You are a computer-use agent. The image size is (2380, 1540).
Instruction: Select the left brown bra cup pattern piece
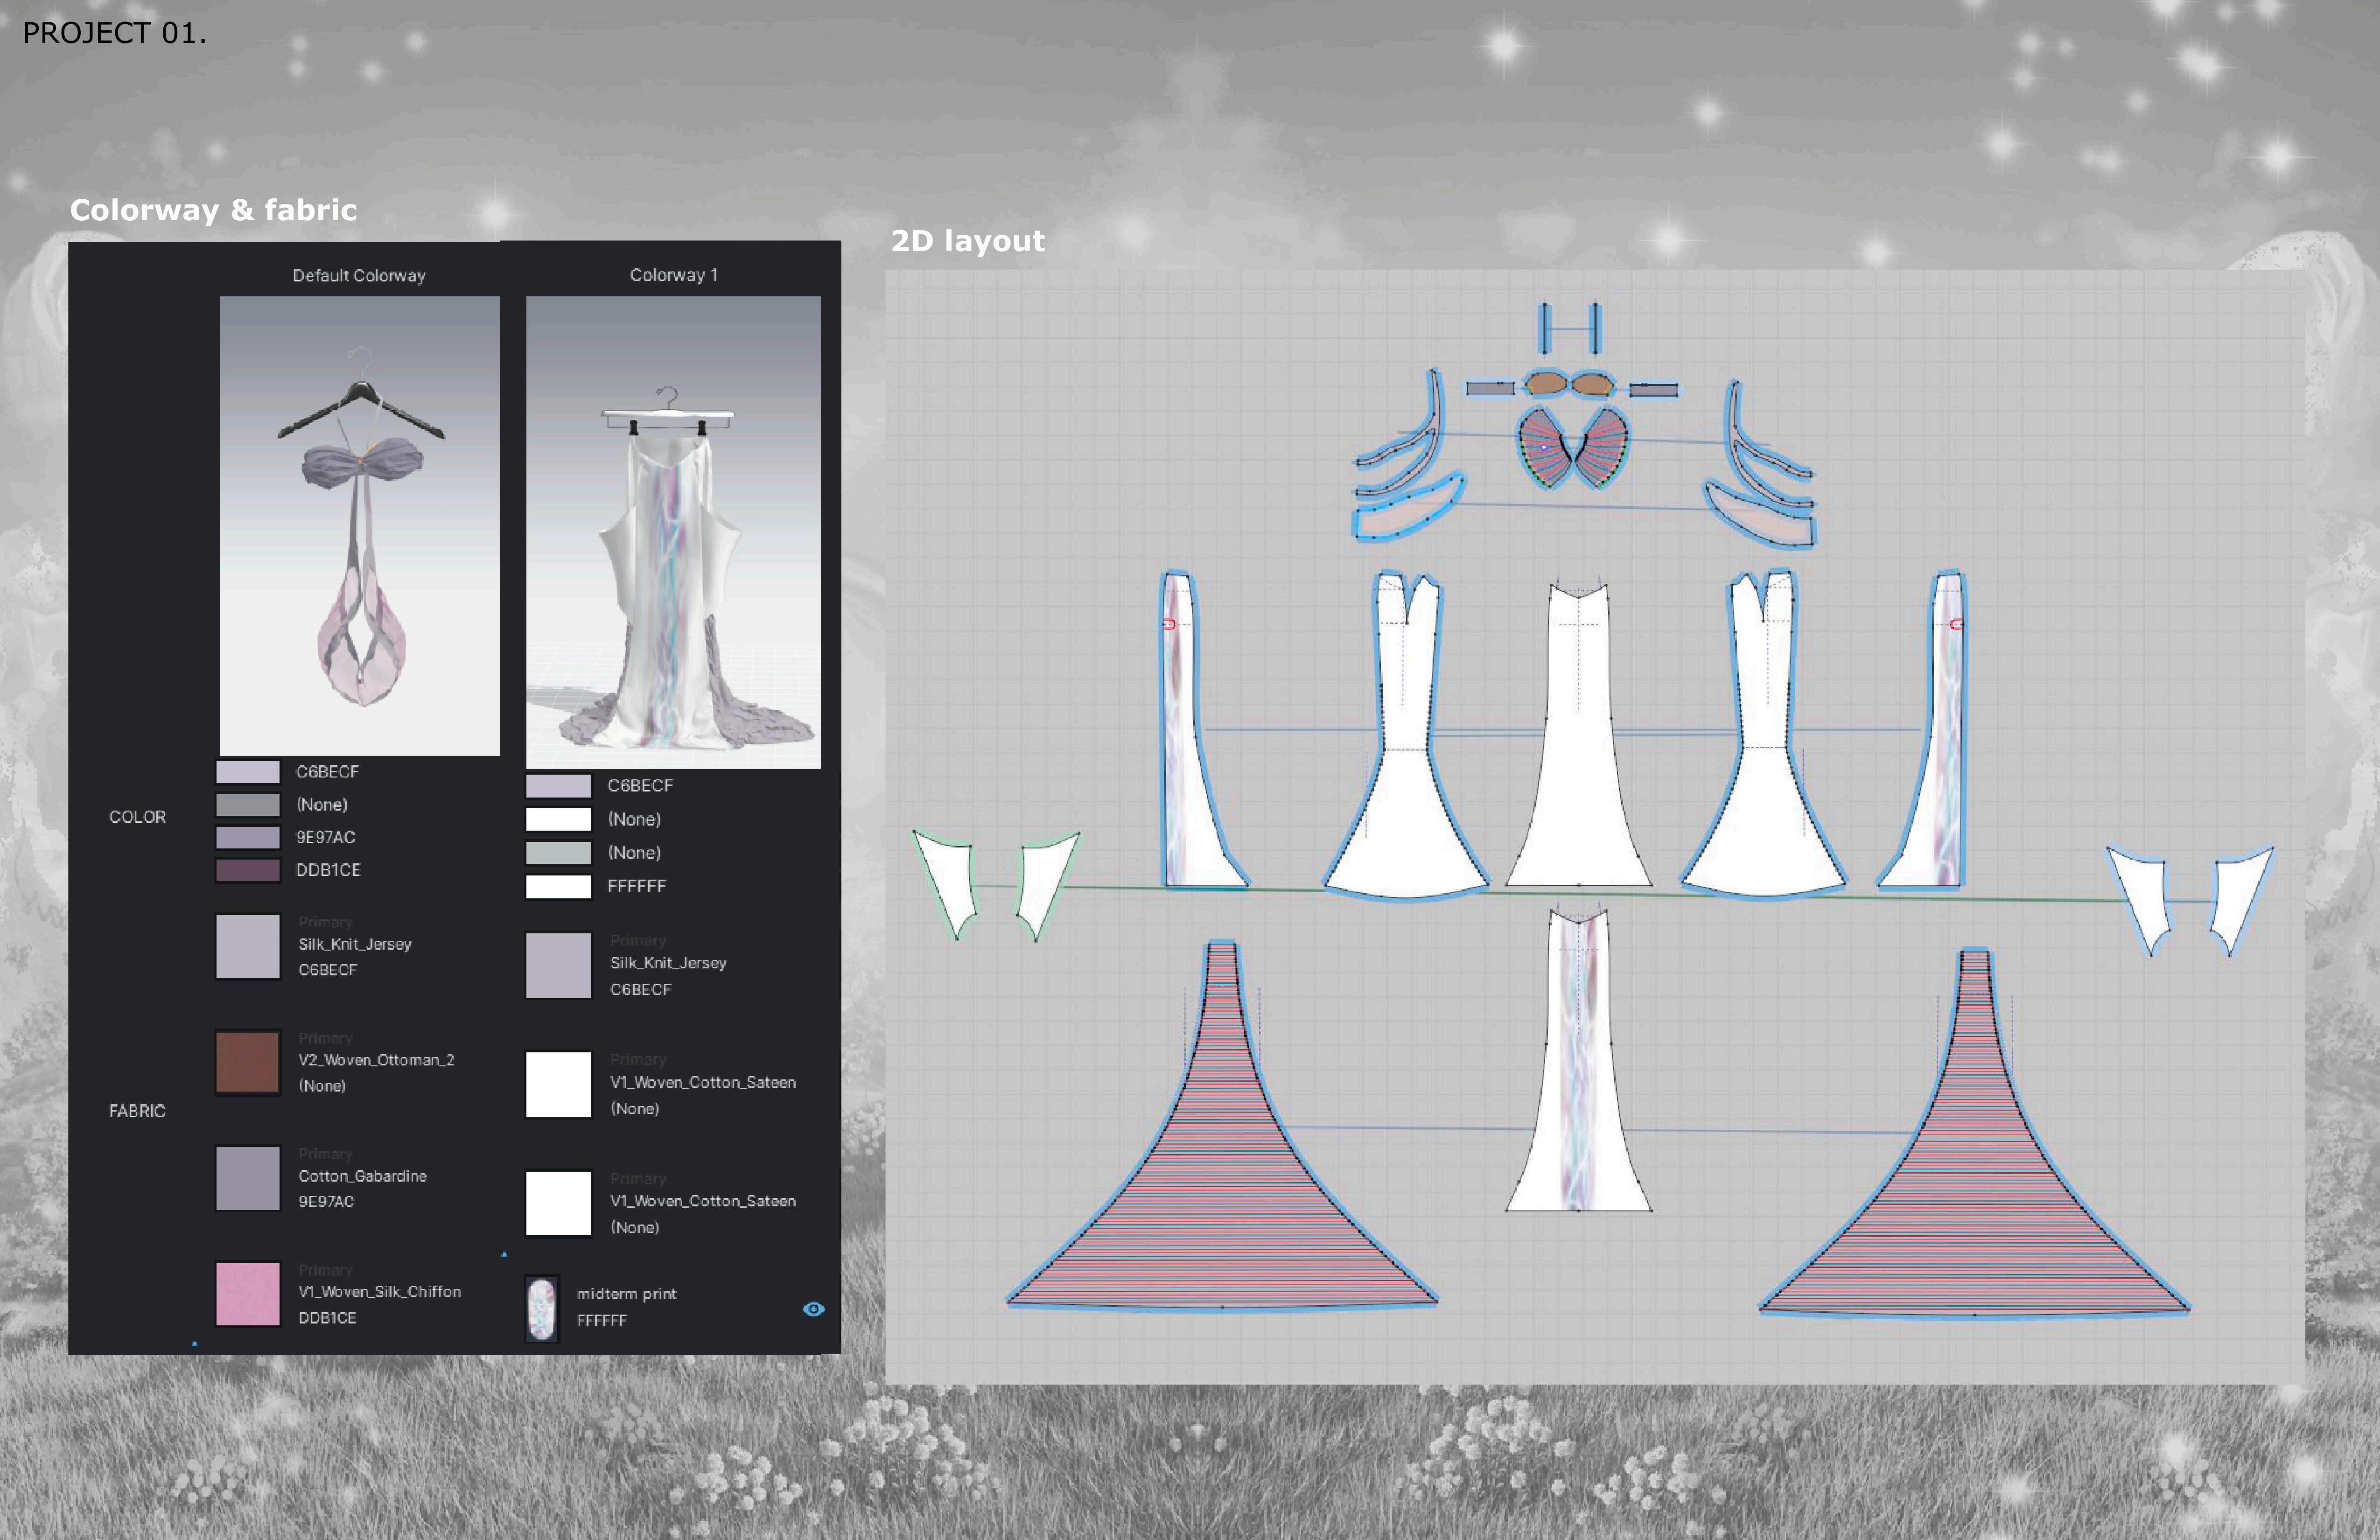click(1546, 384)
